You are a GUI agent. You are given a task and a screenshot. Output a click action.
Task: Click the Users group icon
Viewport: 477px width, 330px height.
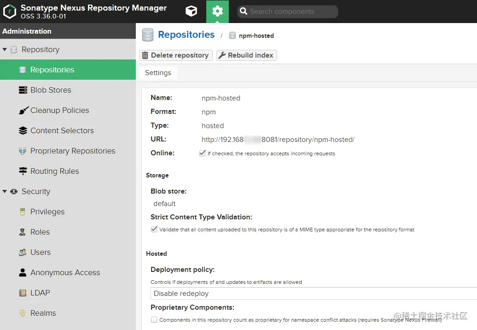[23, 253]
